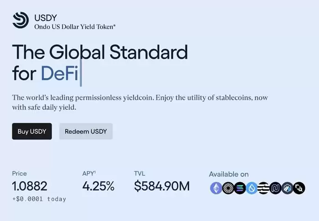Click the +$0.0001 today price change
This screenshot has height=221, width=319.
39,199
